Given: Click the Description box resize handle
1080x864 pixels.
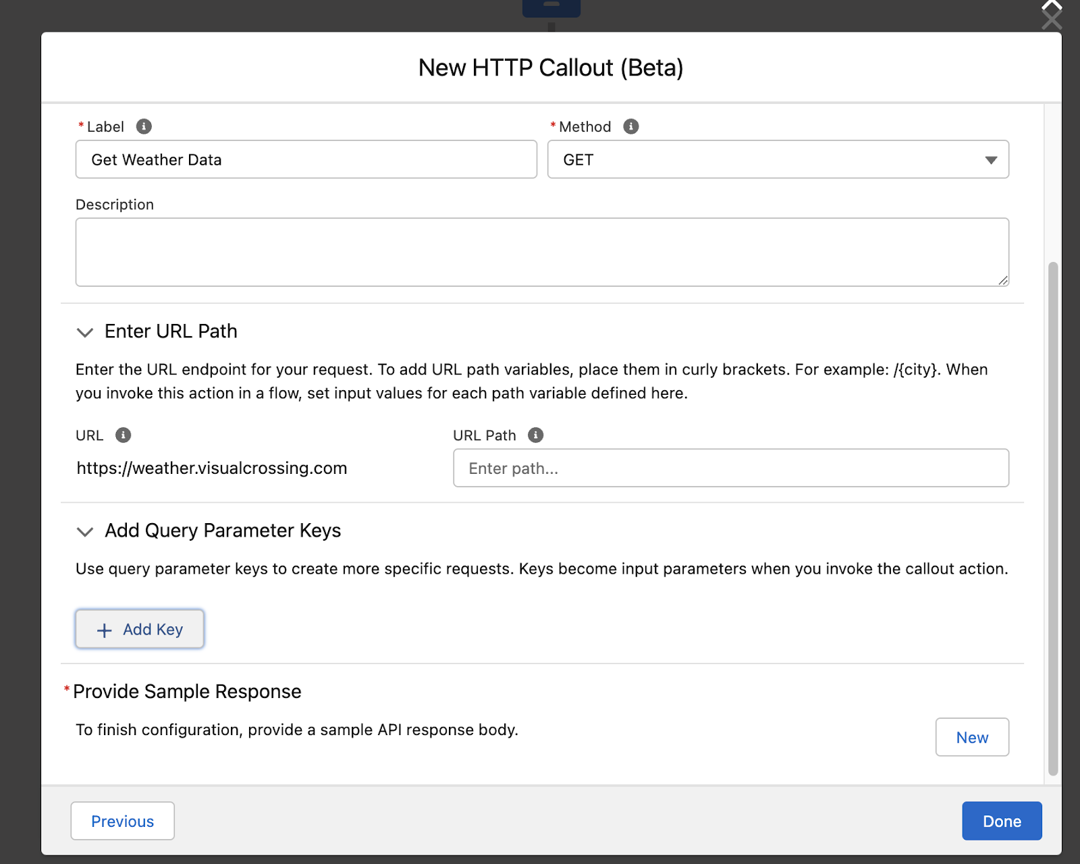Looking at the screenshot, I should point(1003,280).
